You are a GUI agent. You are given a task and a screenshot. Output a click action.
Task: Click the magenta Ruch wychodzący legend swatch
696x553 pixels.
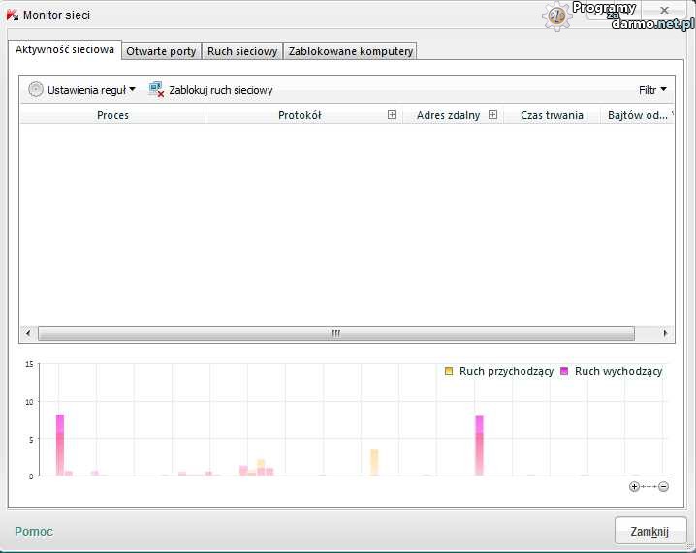tap(563, 371)
